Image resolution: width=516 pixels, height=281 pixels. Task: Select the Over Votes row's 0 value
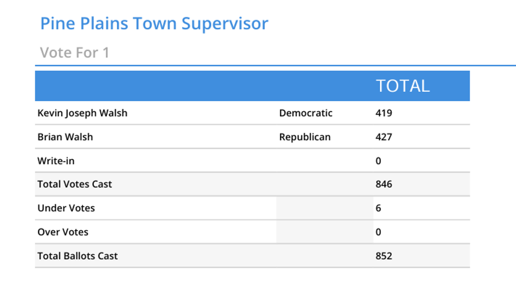[x=379, y=232]
